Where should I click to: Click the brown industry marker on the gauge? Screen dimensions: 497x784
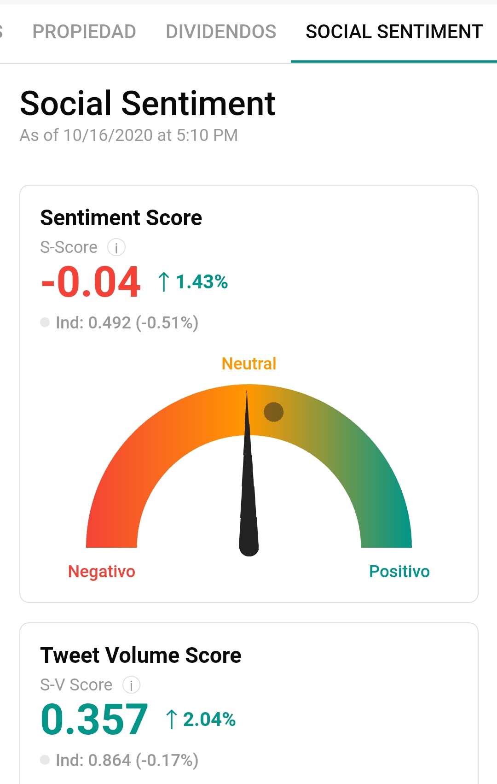click(x=273, y=412)
